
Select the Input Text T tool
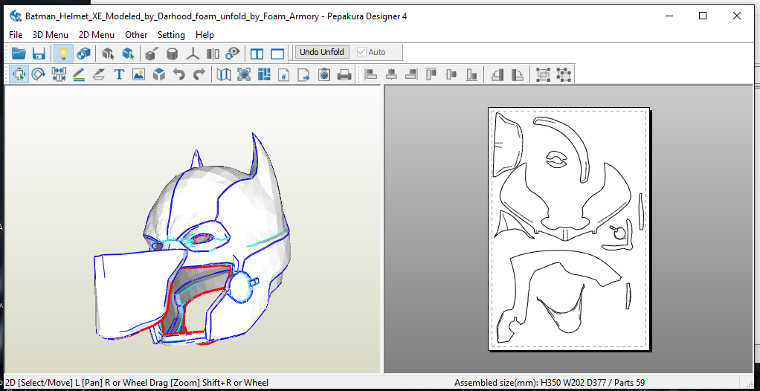click(x=119, y=74)
